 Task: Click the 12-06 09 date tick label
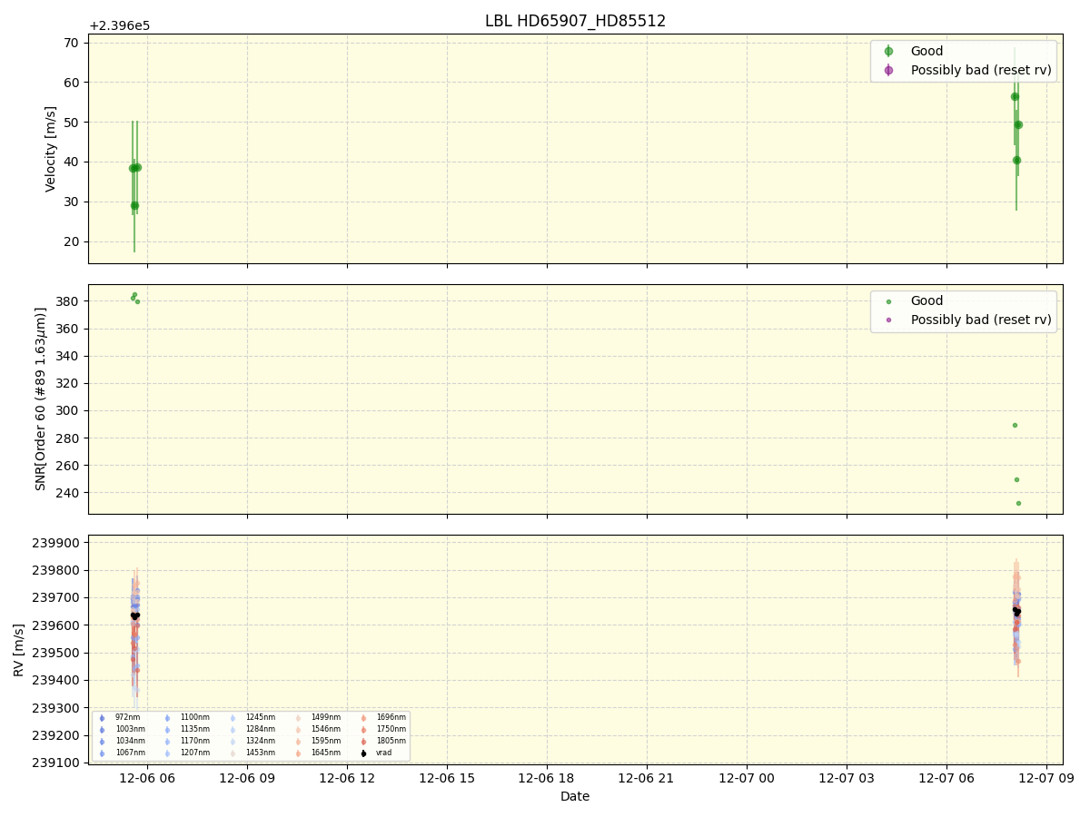pyautogui.click(x=247, y=778)
